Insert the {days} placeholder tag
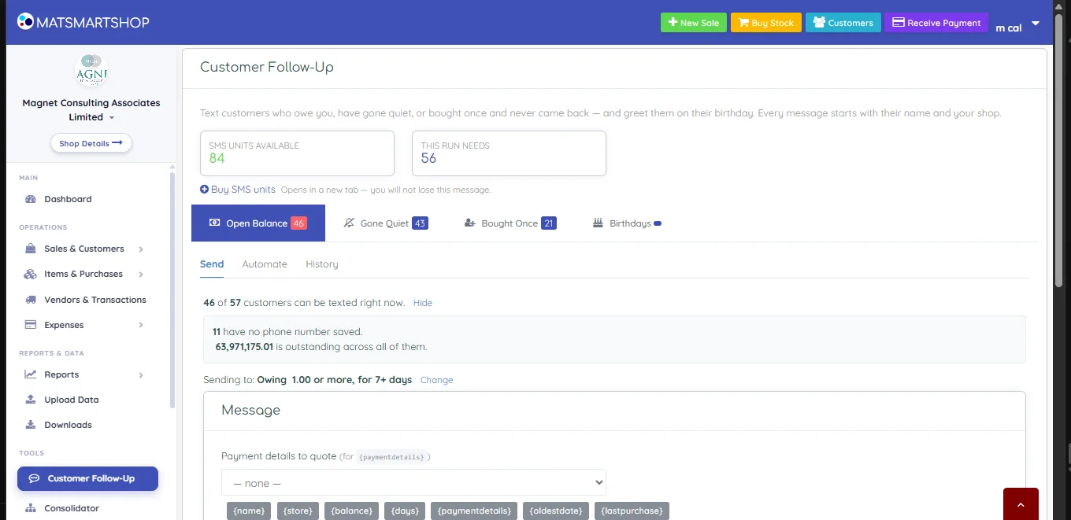This screenshot has height=520, width=1071. point(406,511)
